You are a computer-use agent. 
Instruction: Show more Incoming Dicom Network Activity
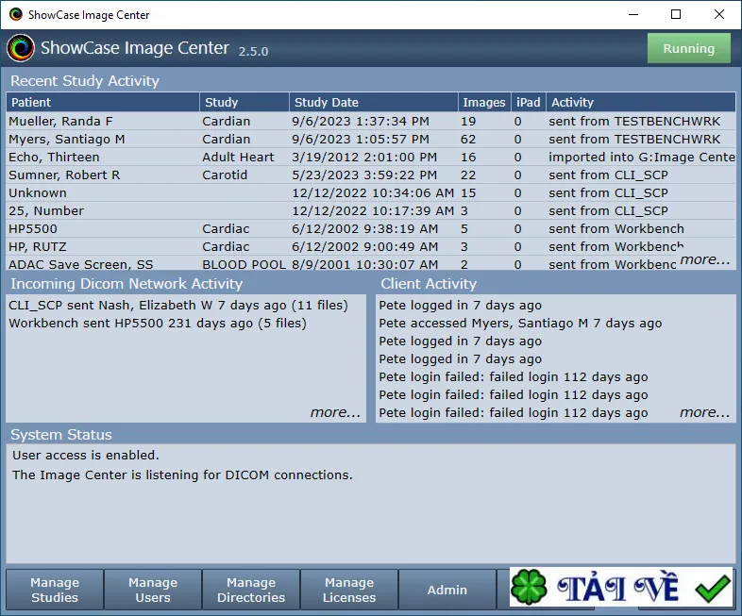335,412
